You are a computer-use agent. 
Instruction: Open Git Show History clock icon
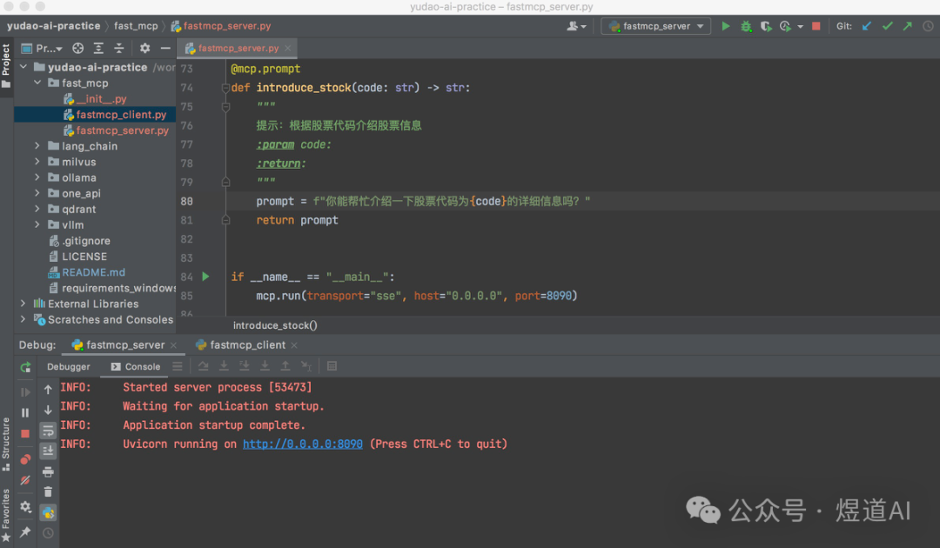(x=928, y=26)
